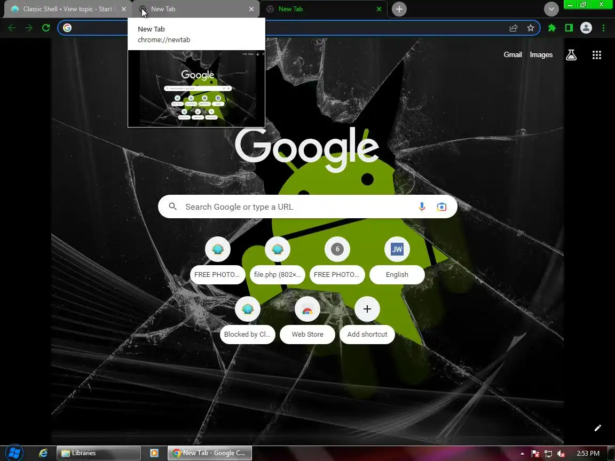Open the Web Store shortcut

[x=307, y=320]
